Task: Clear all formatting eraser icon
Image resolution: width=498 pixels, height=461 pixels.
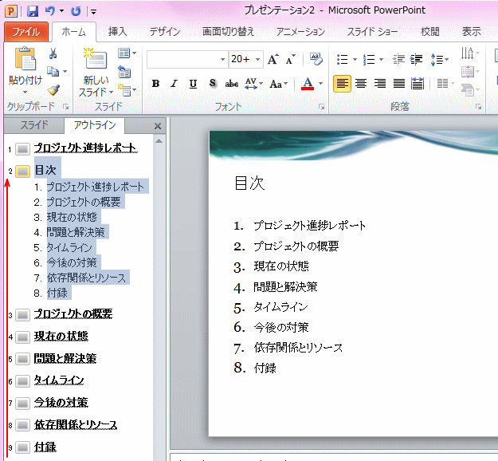Action: point(316,59)
